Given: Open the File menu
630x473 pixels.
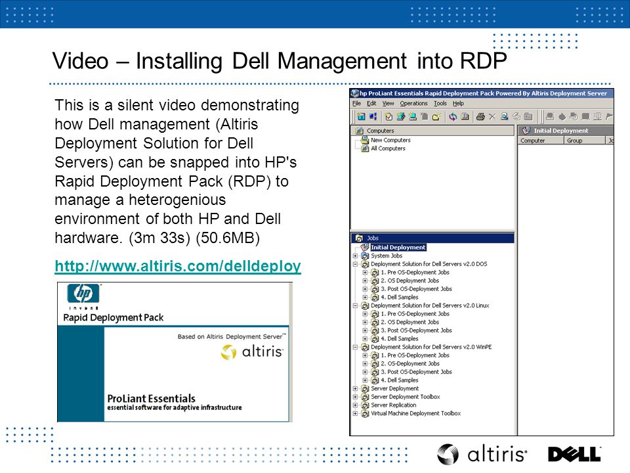Looking at the screenshot, I should pos(356,103).
